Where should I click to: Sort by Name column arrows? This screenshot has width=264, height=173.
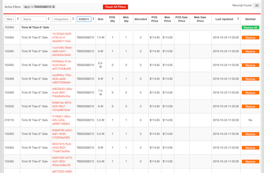coord(49,19)
